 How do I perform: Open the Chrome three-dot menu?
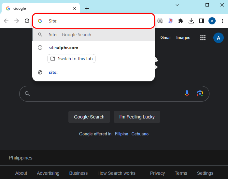tap(222, 21)
